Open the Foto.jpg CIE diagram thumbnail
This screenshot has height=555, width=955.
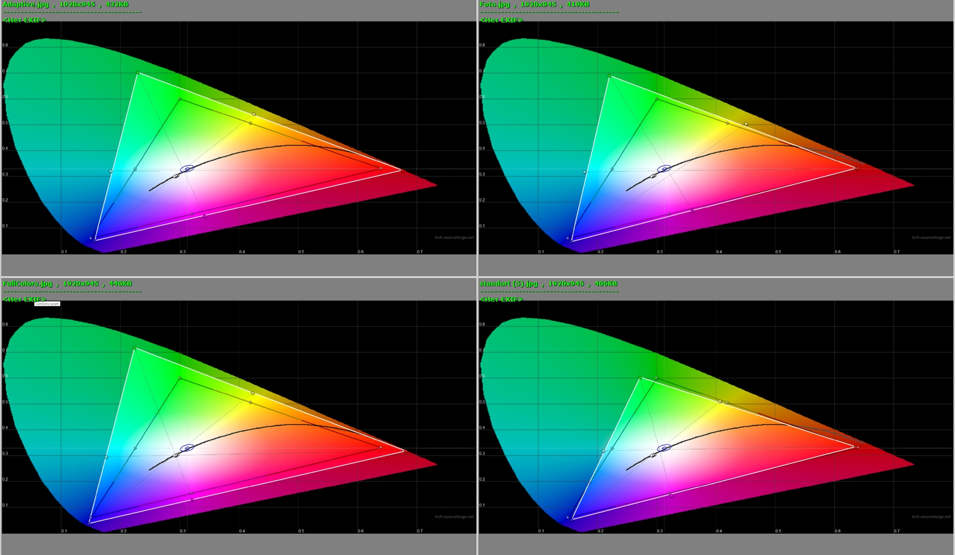(716, 138)
